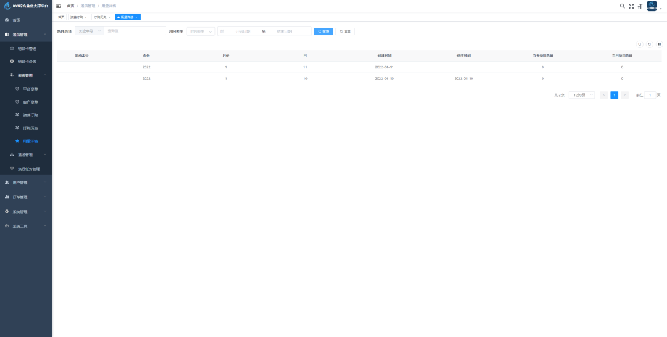Click the day cell showing 11
The width and height of the screenshot is (667, 337).
(305, 67)
